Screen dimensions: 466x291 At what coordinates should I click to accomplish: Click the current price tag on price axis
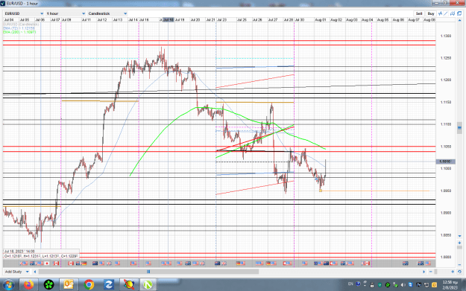pyautogui.click(x=445, y=162)
